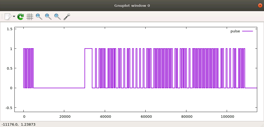264x127 pixels.
Task: Click the top of the wide pulse near 30000
Action: click(x=88, y=49)
